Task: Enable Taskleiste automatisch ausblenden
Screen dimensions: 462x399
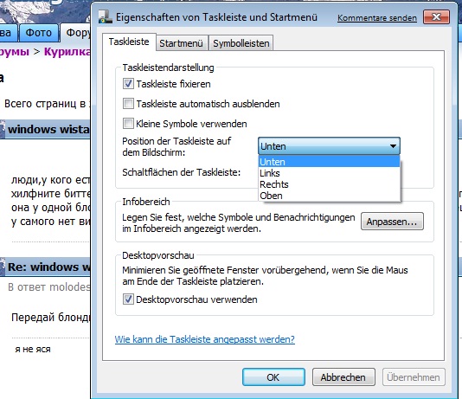Action: 128,104
